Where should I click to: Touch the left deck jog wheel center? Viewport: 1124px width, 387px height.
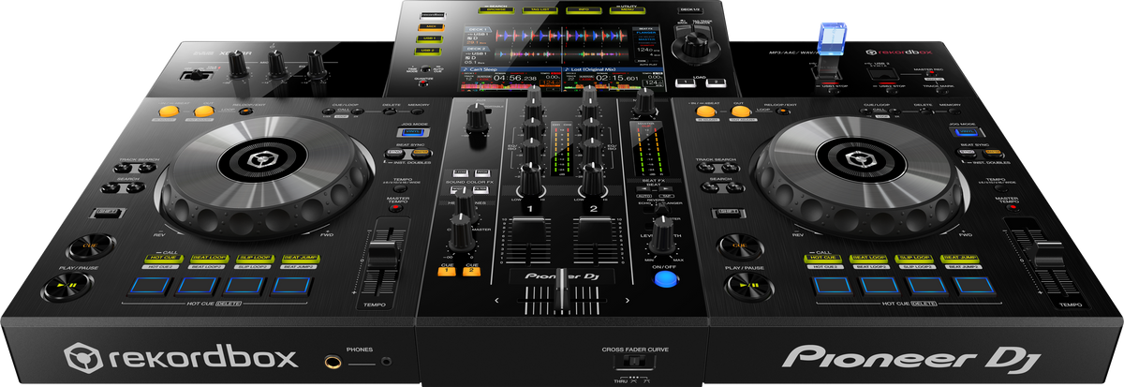coord(261,161)
